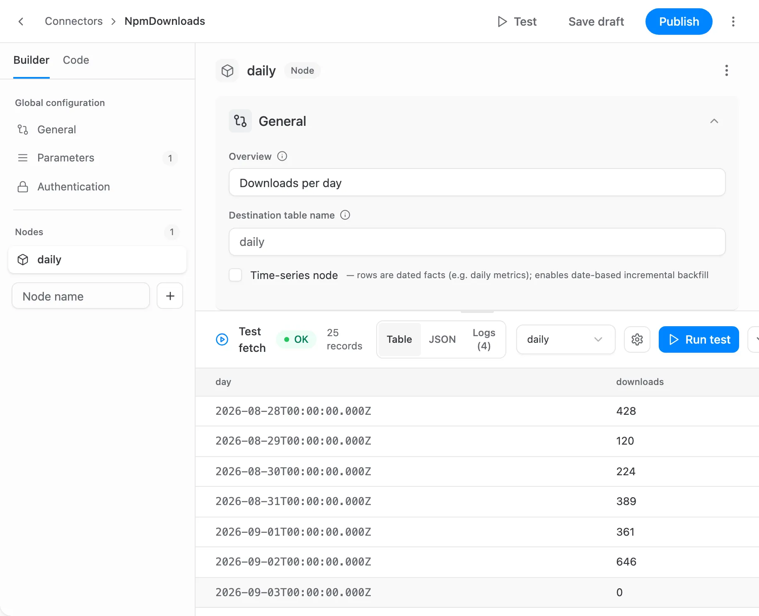Viewport: 759px width, 616px height.
Task: Select the 2026-08-30 day cell
Action: (x=293, y=472)
